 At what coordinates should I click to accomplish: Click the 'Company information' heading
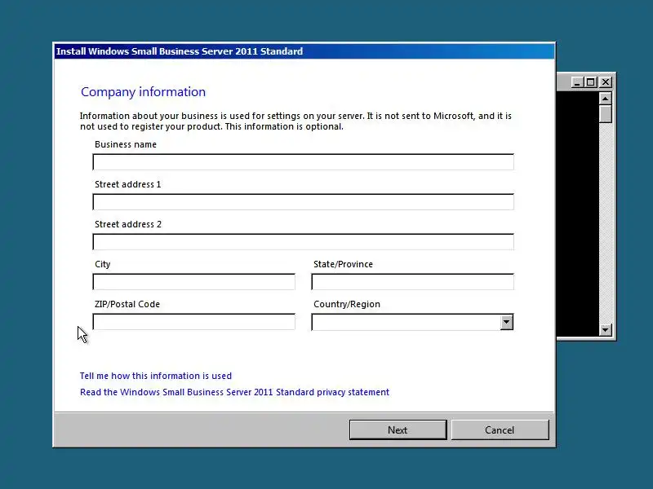click(x=144, y=92)
